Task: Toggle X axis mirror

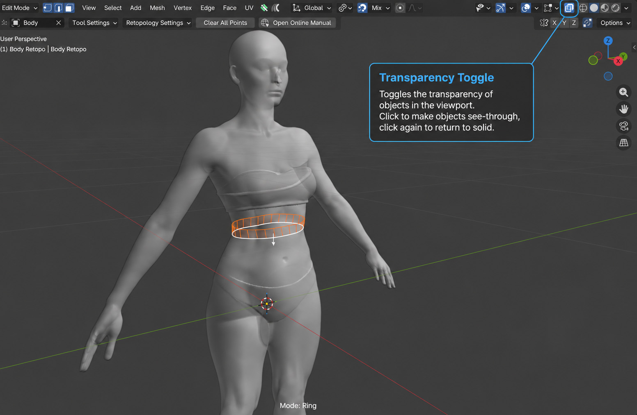Action: tap(554, 23)
